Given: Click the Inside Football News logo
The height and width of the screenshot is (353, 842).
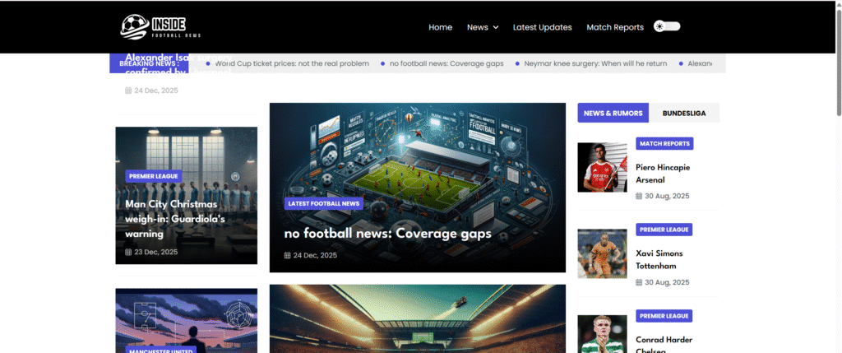Looking at the screenshot, I should [x=160, y=27].
